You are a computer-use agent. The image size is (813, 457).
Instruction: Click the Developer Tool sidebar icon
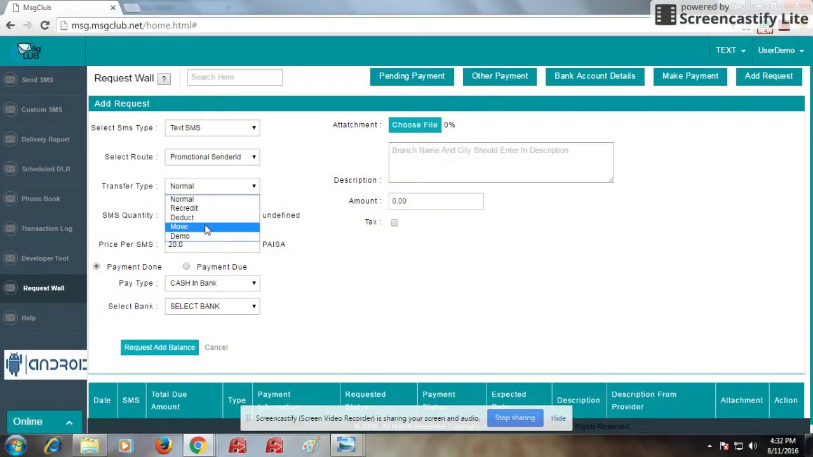[10, 258]
